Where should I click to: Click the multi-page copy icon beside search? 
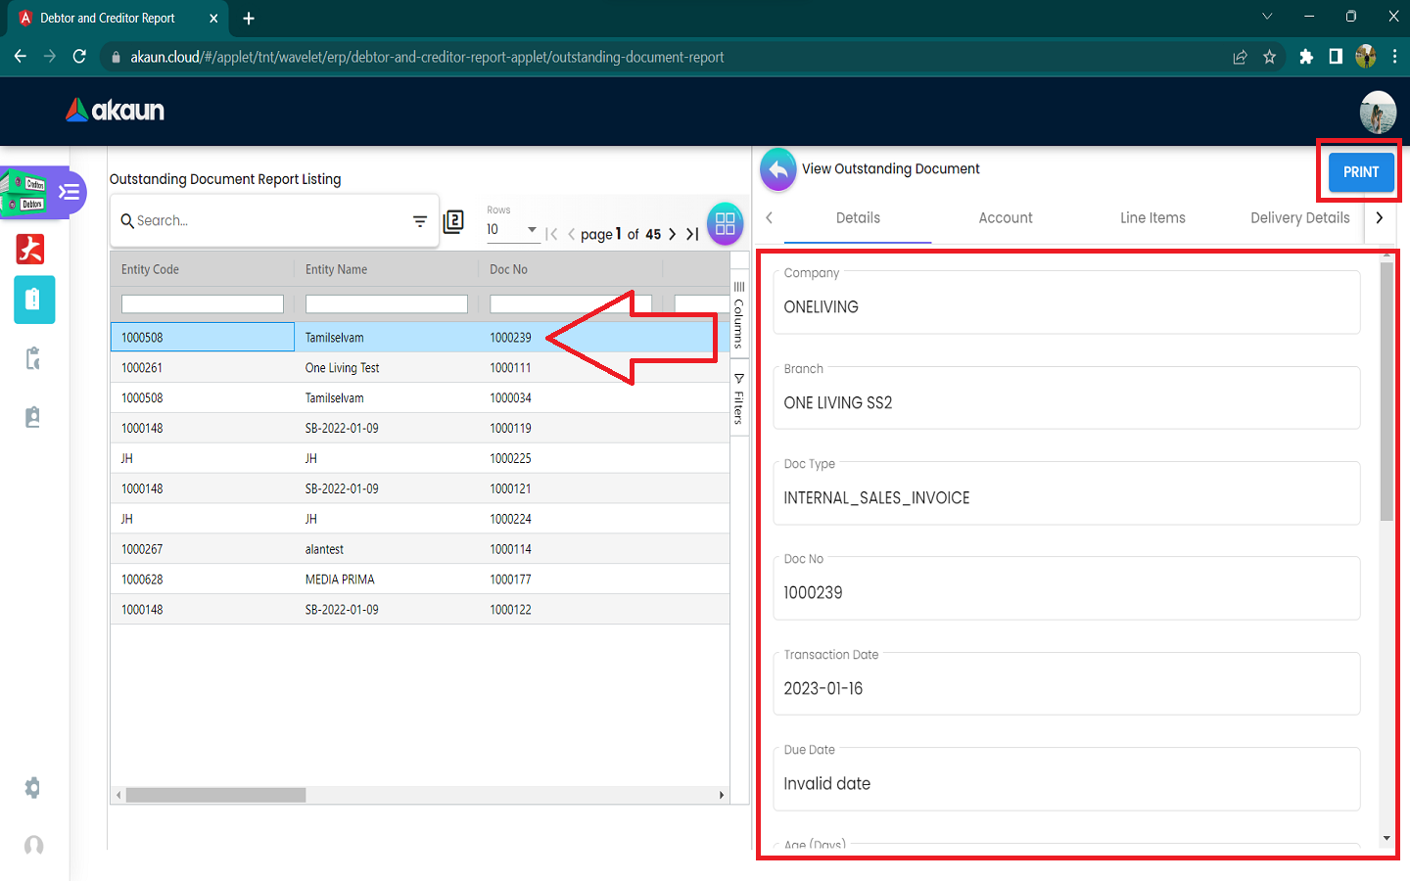point(453,222)
